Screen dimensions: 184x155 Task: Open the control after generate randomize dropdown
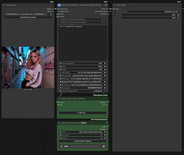pos(83,91)
